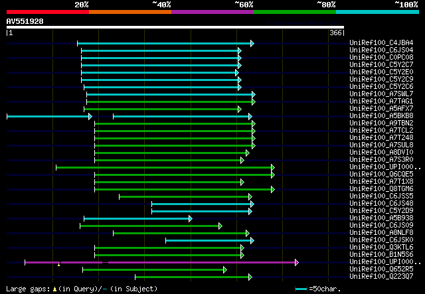The height and width of the screenshot is (294, 425).
Task: Select the UniRef100_Q223Q7 label
Action: tap(381, 276)
